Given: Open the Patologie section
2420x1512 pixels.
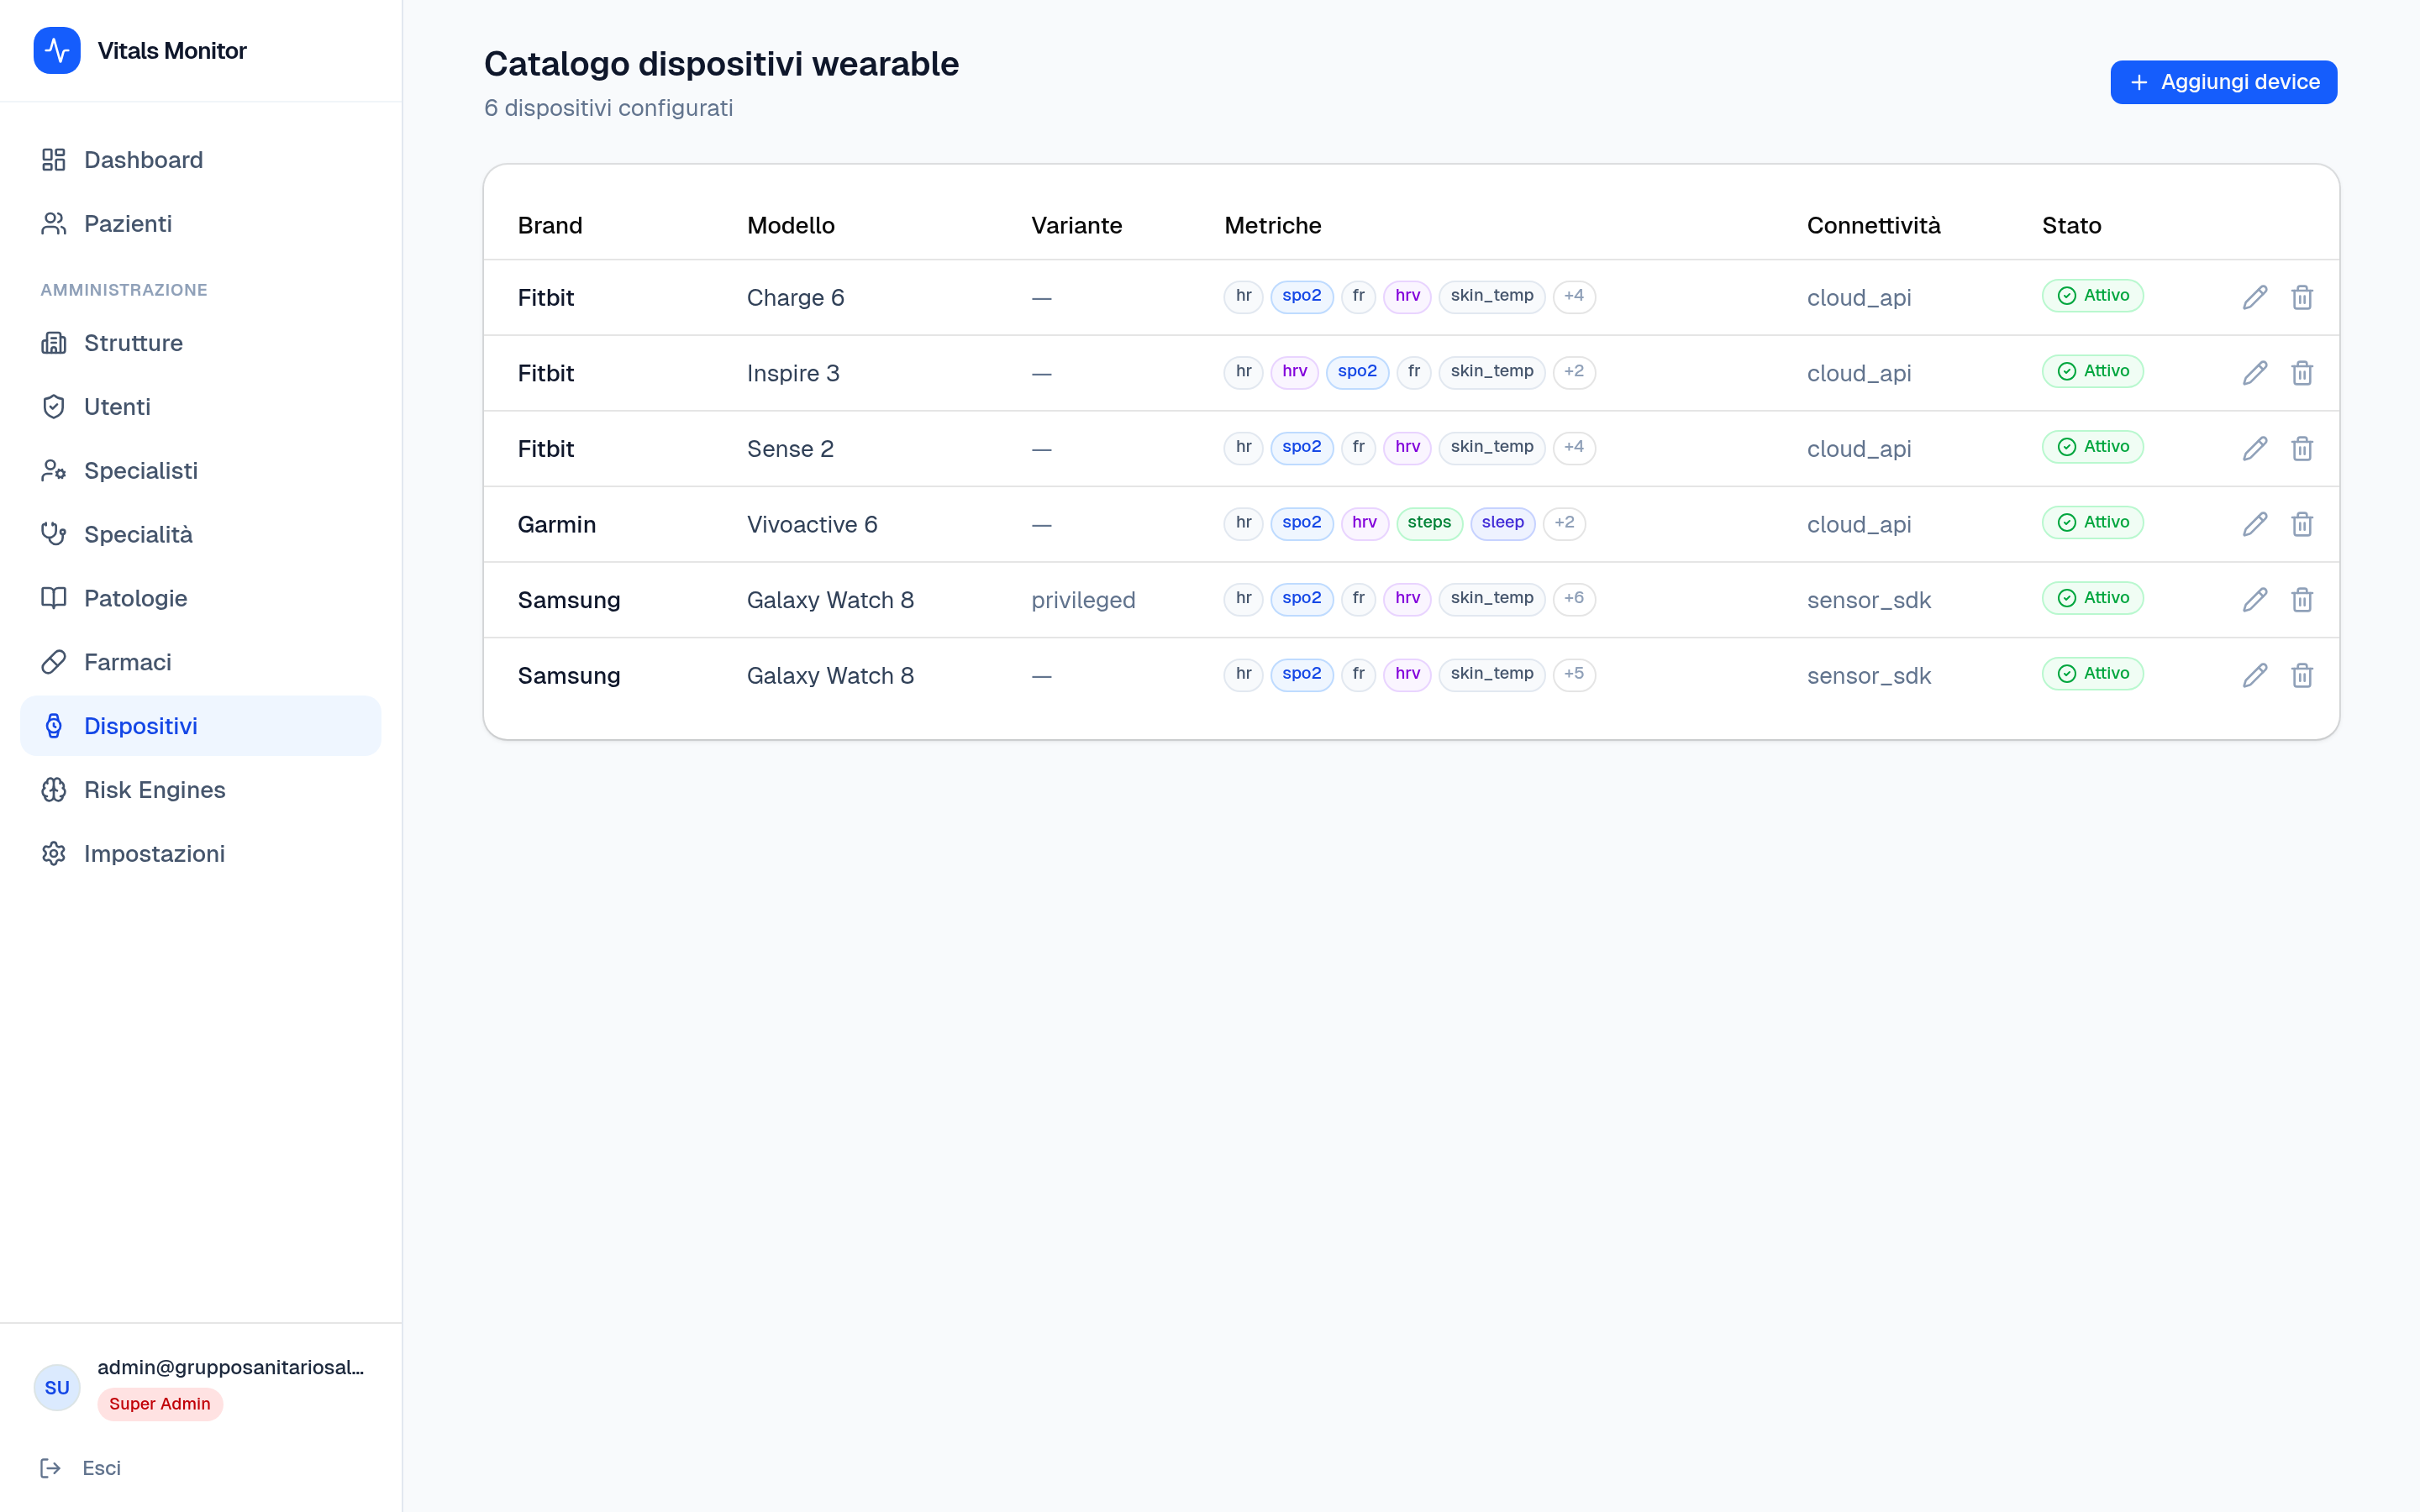Looking at the screenshot, I should 200,598.
